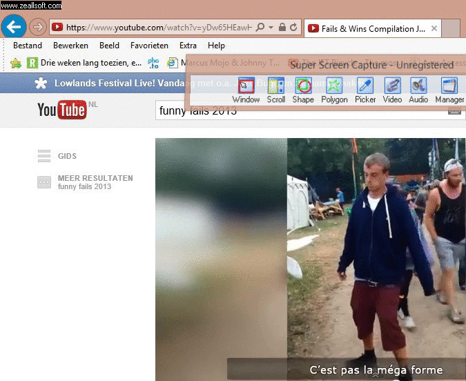Click the browser forward arrow button
Viewport: 466px width, 381px height.
point(38,28)
